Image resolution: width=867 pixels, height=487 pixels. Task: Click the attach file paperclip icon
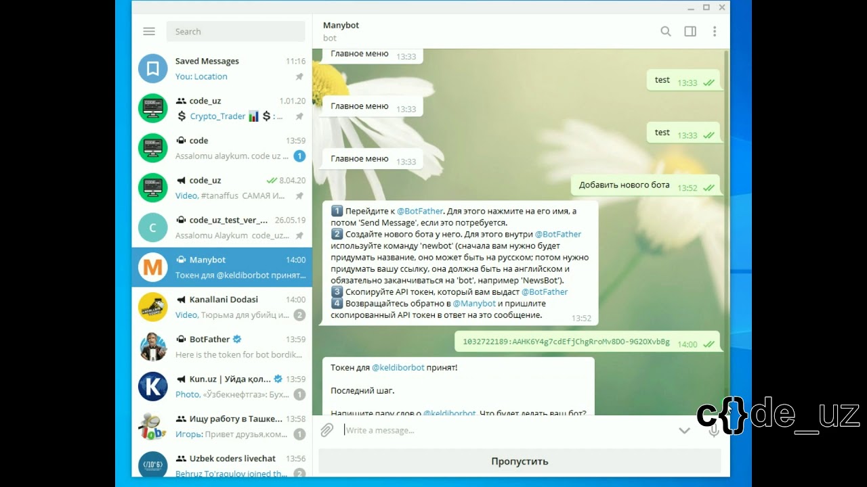[x=327, y=430]
